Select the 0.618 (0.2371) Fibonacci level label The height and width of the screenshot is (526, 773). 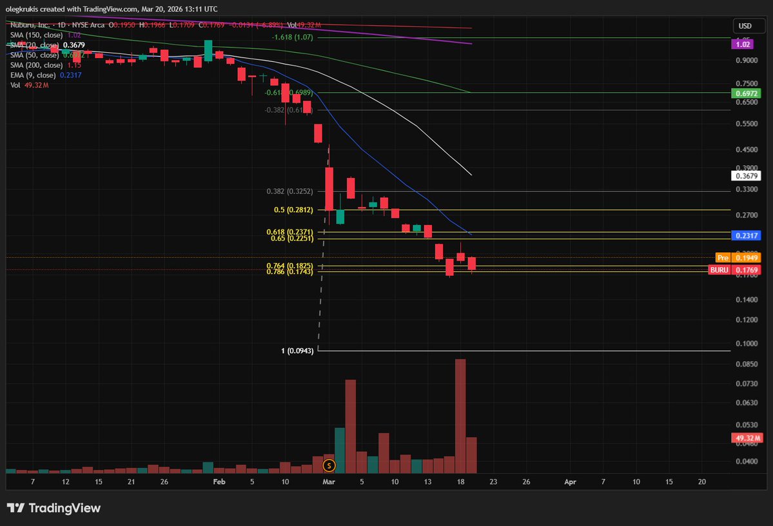290,231
